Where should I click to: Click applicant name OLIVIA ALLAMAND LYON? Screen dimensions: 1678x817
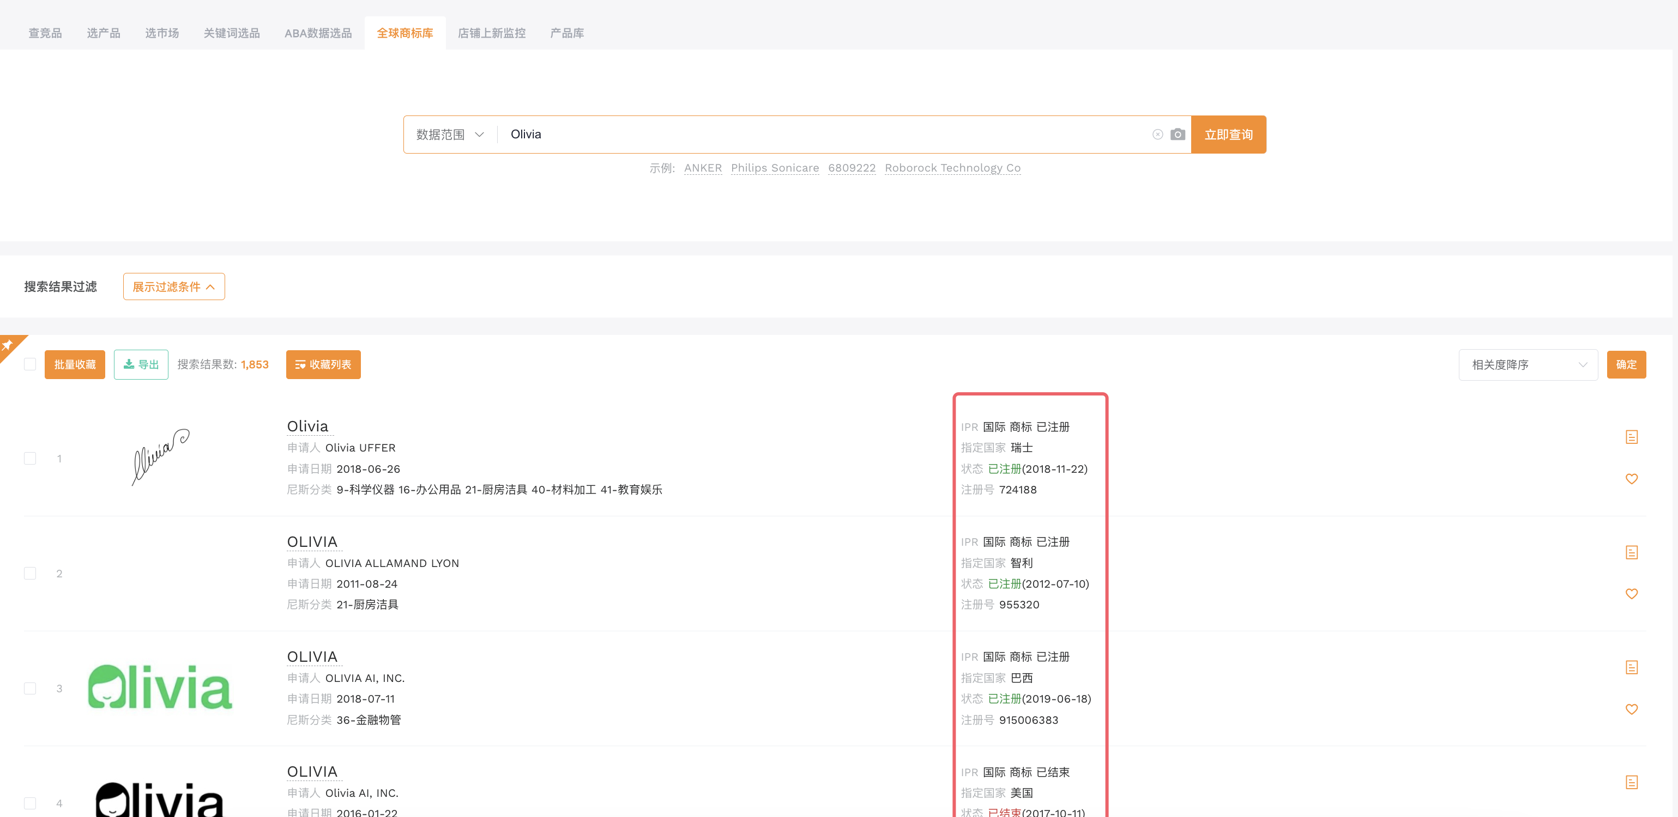click(x=392, y=563)
